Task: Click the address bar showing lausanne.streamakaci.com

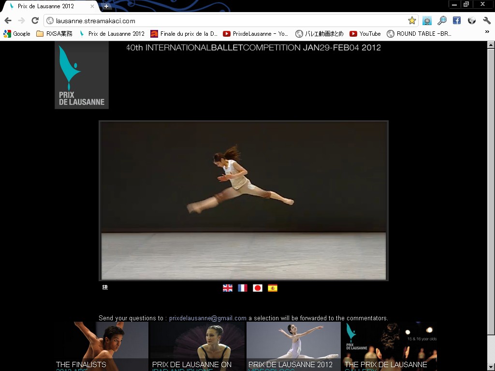Action: (x=231, y=21)
